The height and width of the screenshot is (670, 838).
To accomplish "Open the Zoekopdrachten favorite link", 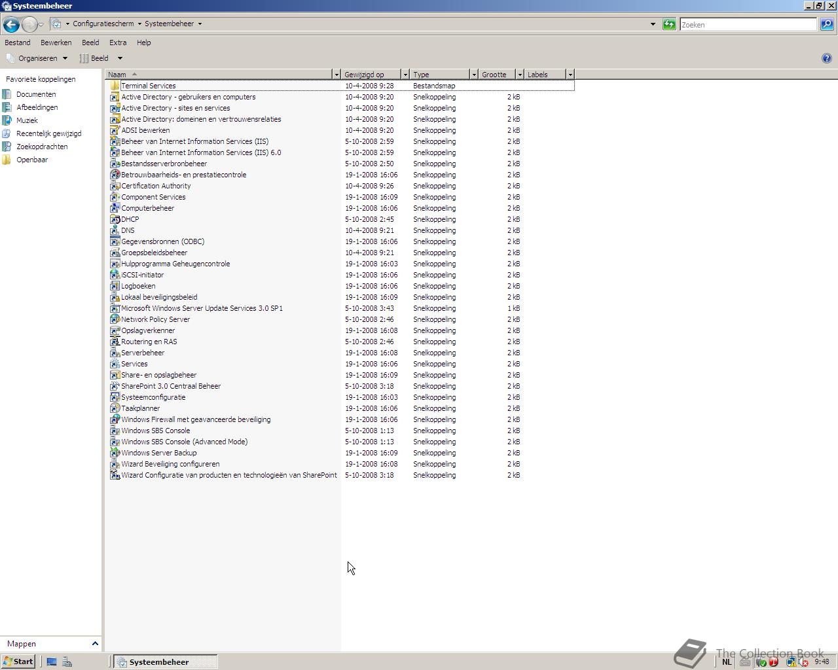I will [42, 147].
